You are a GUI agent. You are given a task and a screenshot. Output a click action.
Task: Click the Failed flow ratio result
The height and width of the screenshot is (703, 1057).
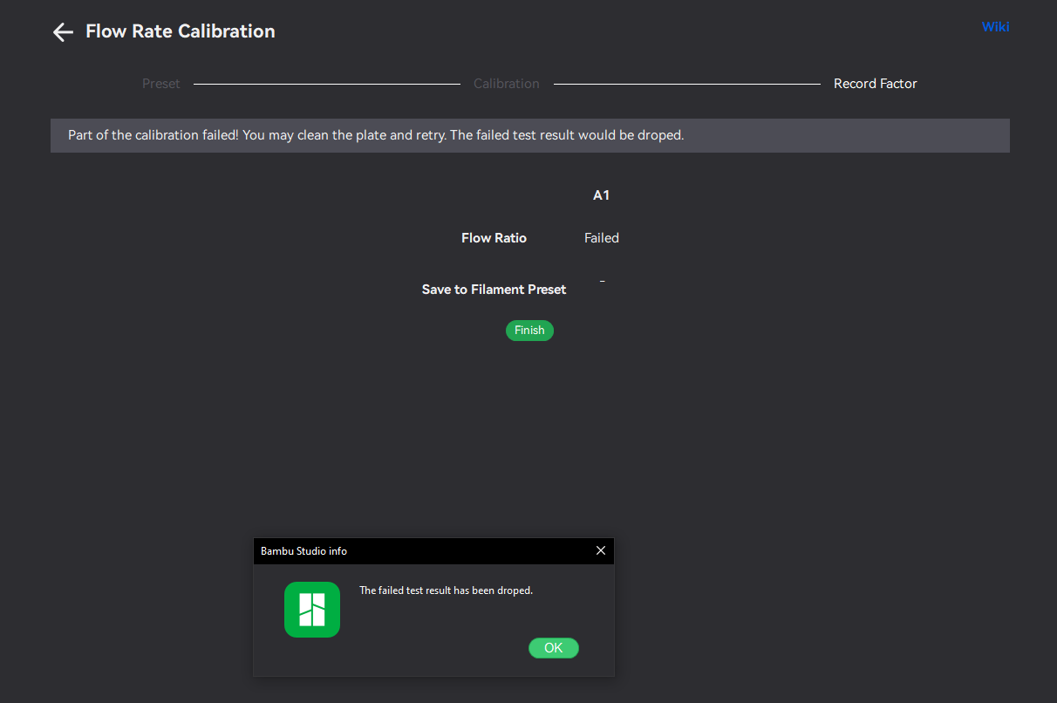(x=601, y=238)
